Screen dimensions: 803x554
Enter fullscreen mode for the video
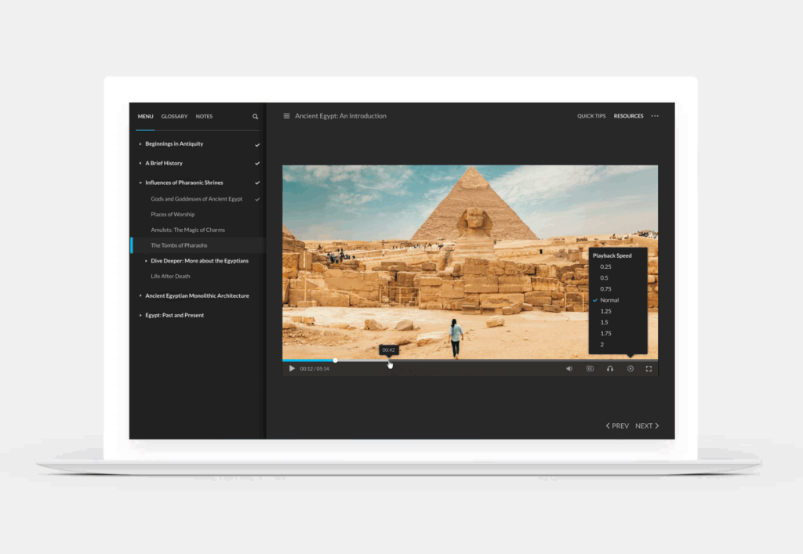pyautogui.click(x=649, y=368)
